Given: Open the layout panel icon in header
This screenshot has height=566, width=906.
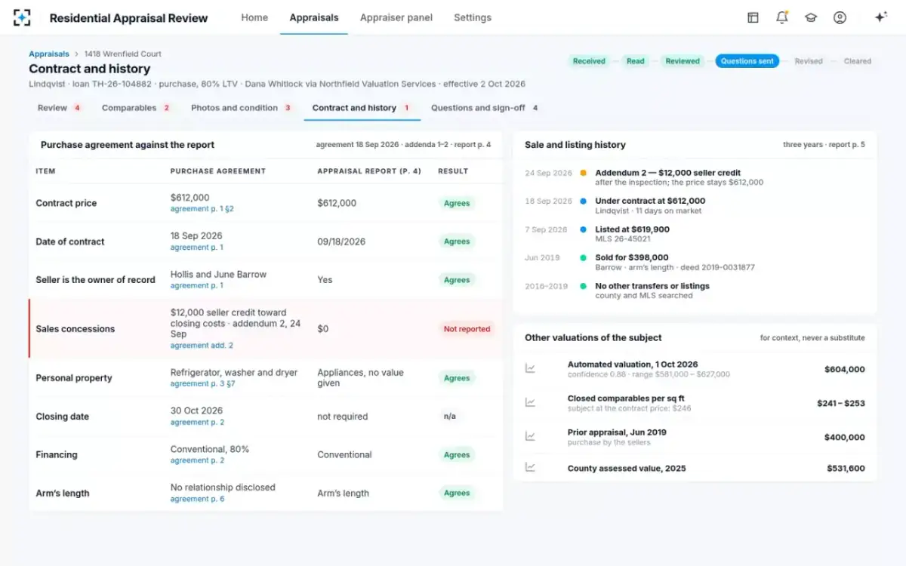Looking at the screenshot, I should pos(753,17).
